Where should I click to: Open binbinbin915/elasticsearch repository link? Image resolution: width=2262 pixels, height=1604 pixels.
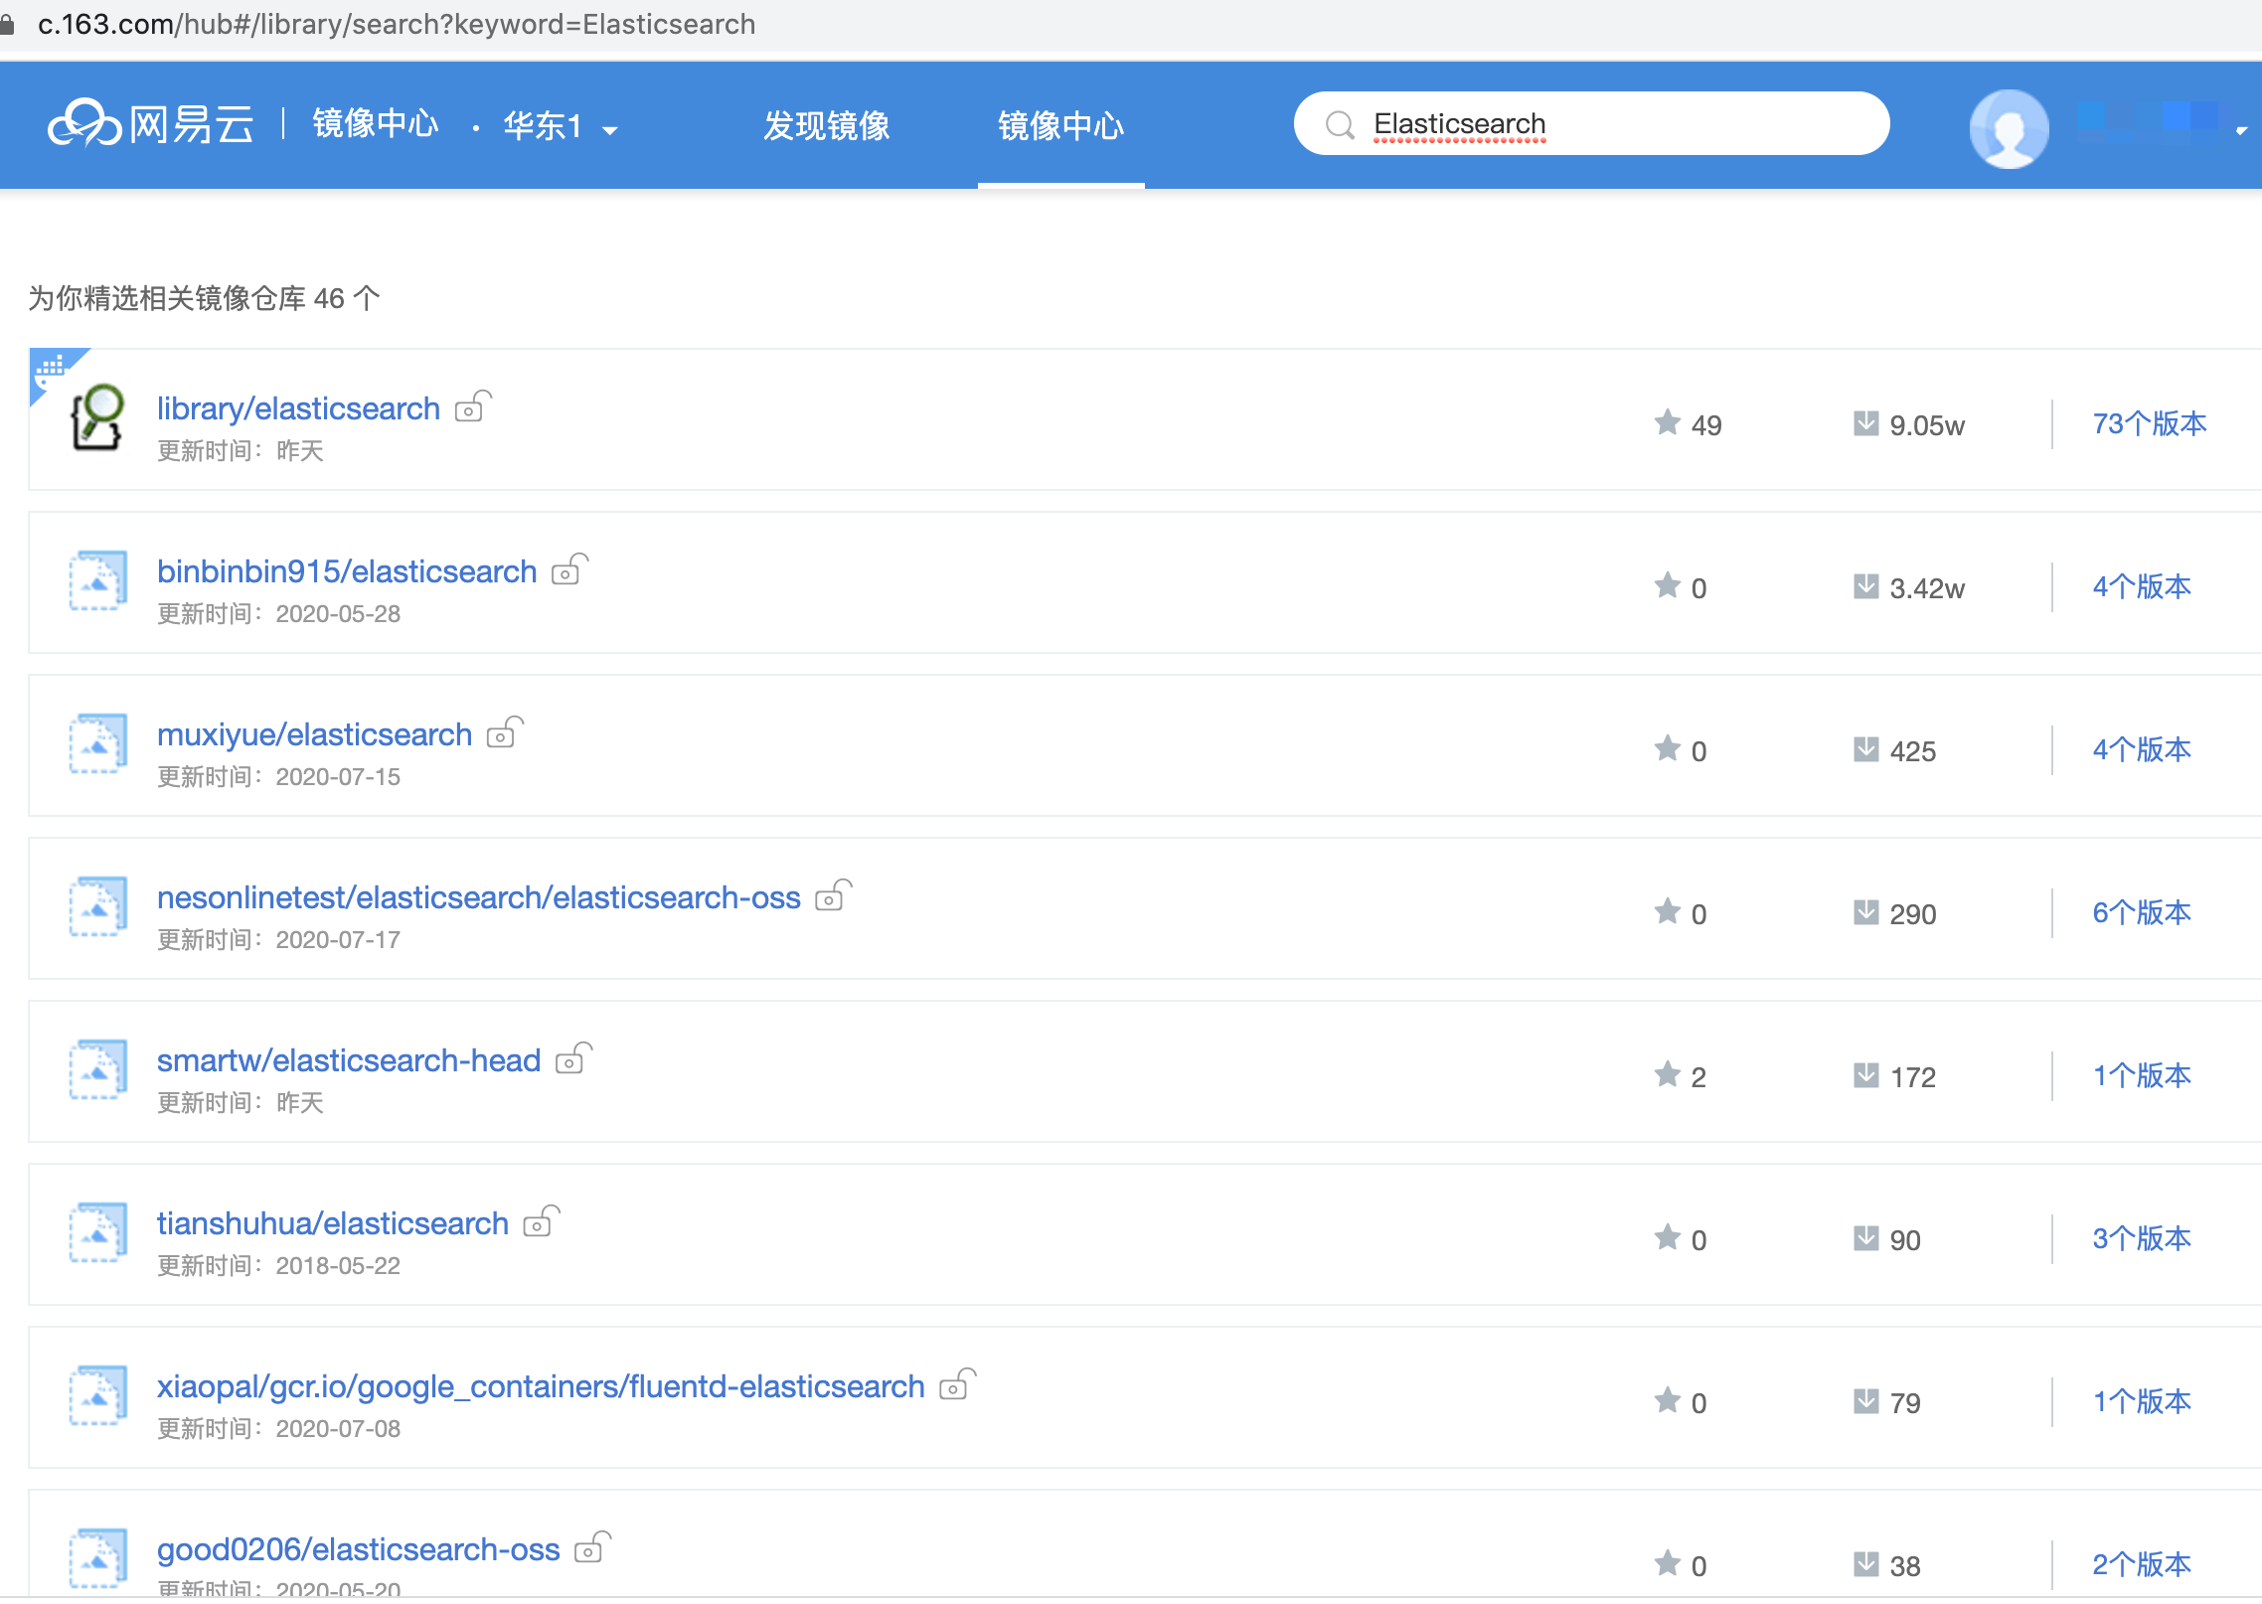pyautogui.click(x=347, y=571)
